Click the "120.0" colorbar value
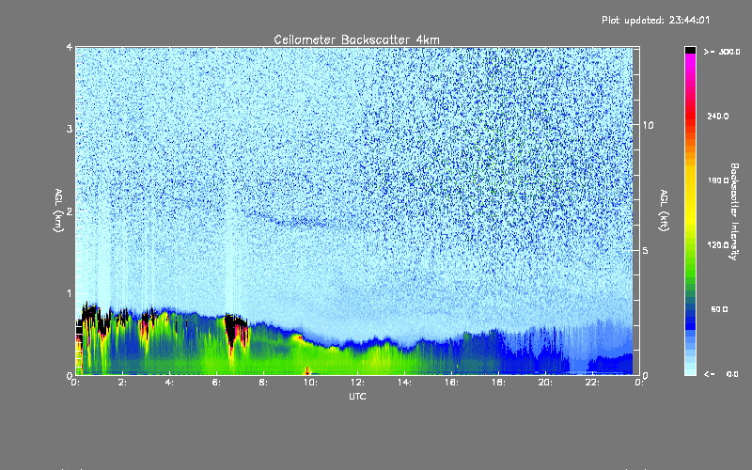Viewport: 752px width, 470px height. (718, 244)
